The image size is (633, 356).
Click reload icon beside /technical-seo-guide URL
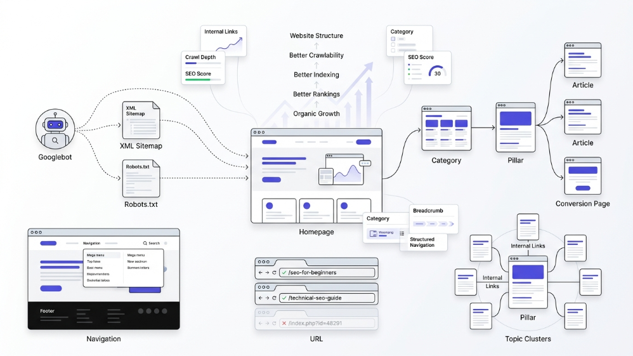pos(274,298)
